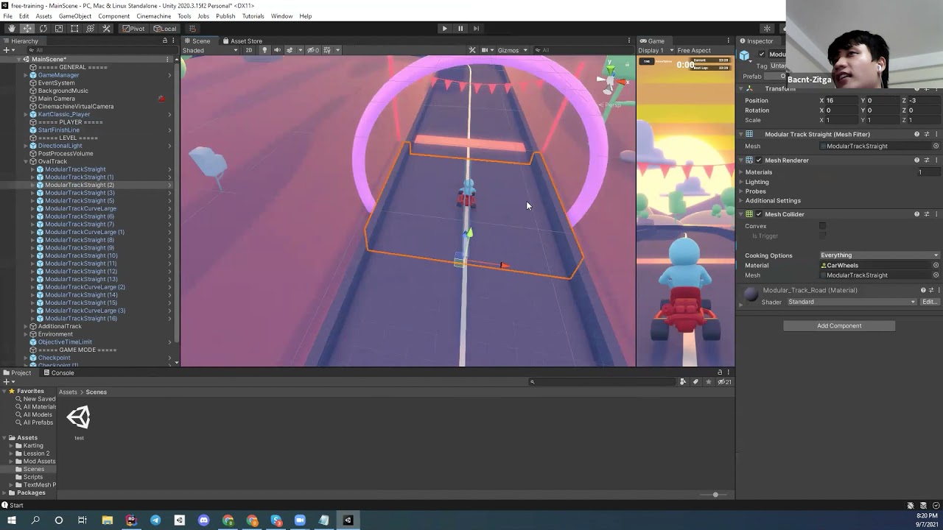The height and width of the screenshot is (530, 943).
Task: Select the Scale tool
Action: pos(59,29)
